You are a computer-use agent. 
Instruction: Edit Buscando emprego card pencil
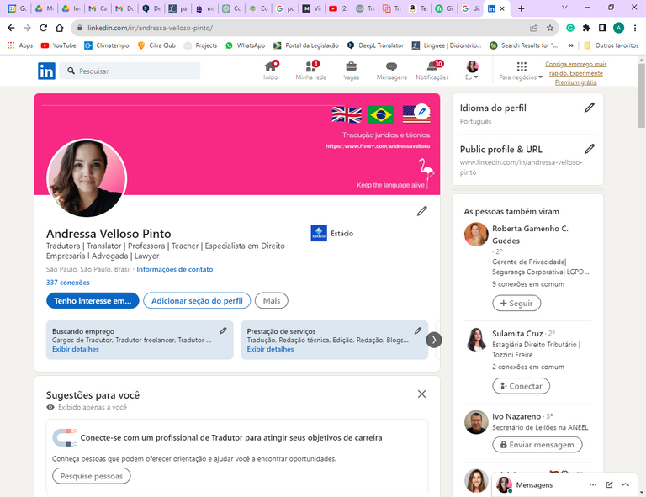(223, 331)
